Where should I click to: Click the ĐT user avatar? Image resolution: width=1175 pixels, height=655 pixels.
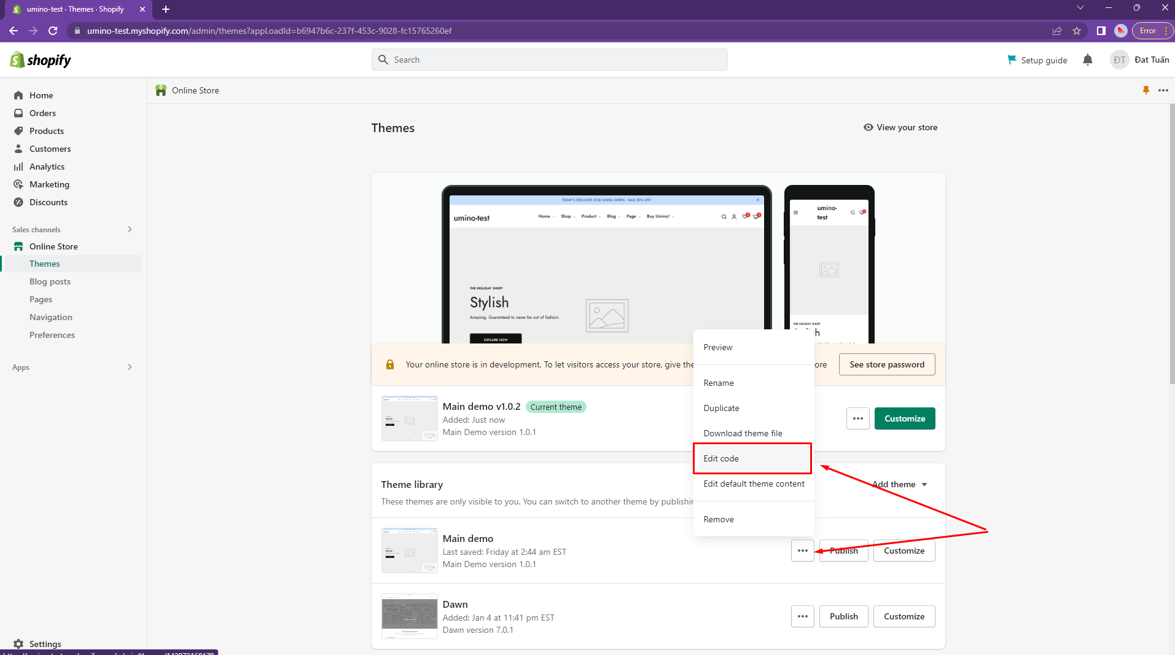[1120, 60]
